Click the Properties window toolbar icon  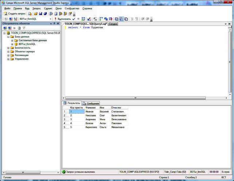70,14
